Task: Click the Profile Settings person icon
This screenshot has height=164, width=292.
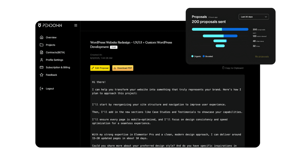Action: [x=42, y=60]
